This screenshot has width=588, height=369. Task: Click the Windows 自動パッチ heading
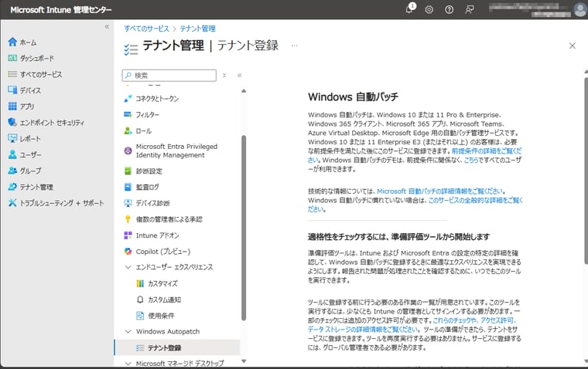(x=354, y=97)
